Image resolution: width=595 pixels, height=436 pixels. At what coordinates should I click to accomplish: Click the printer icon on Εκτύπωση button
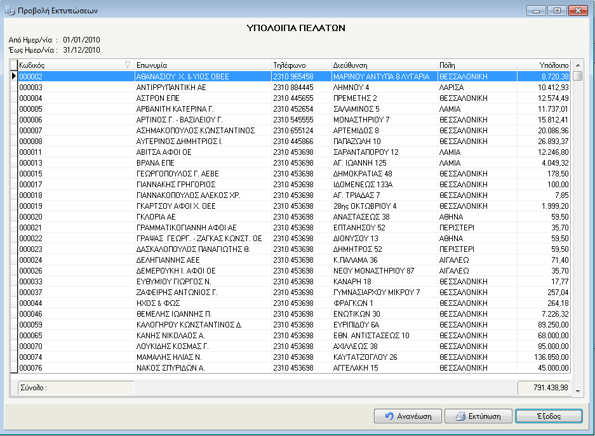pos(460,416)
